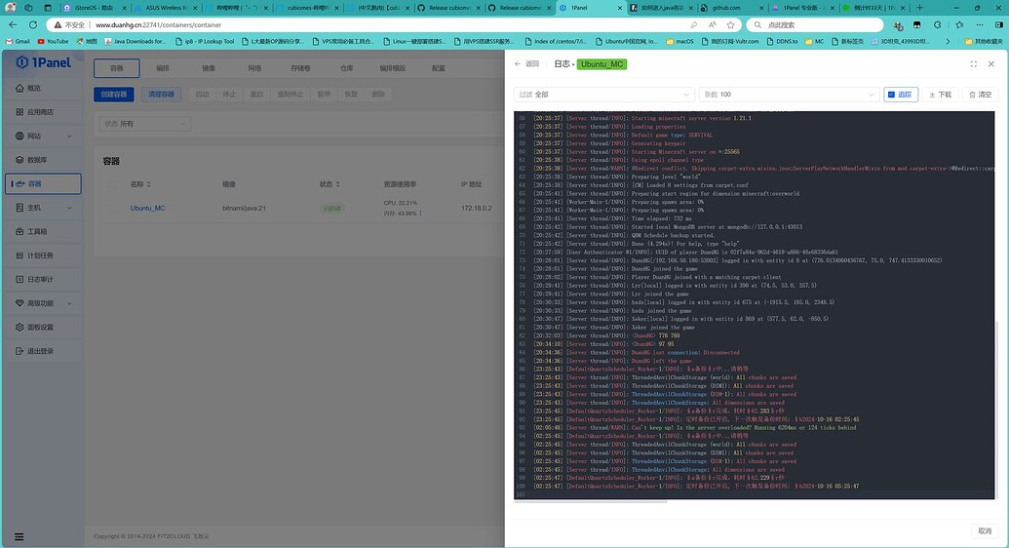Open 数据库 database in sidebar
The width and height of the screenshot is (1009, 548).
click(x=37, y=160)
